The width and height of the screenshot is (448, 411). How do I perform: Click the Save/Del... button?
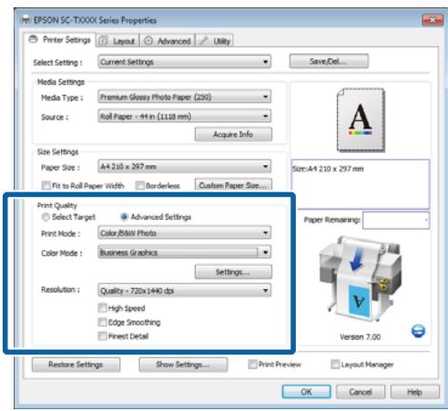[x=329, y=61]
